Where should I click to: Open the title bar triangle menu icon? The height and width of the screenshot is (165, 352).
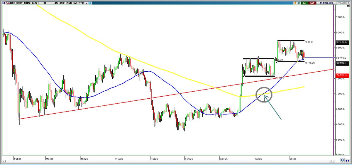tap(339, 3)
